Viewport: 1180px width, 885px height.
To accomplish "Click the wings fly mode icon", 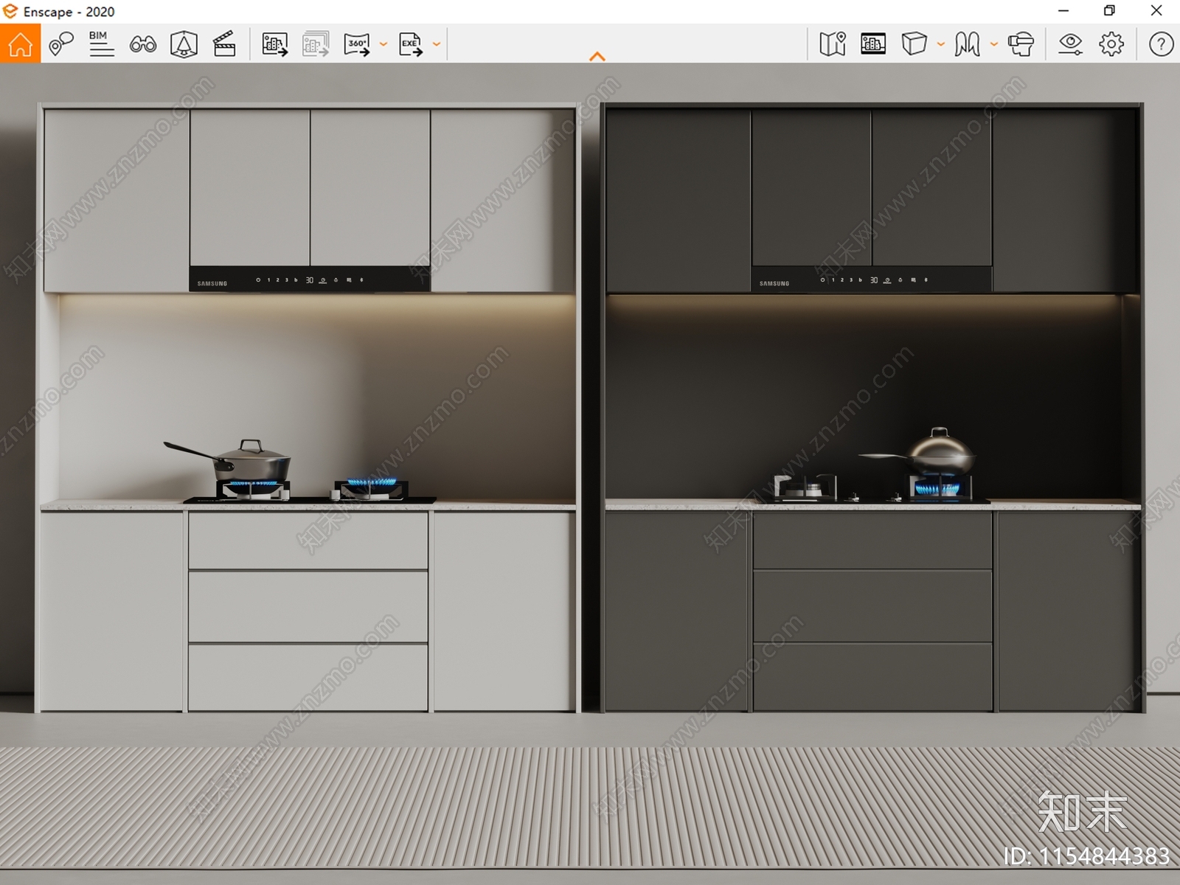I will point(967,44).
